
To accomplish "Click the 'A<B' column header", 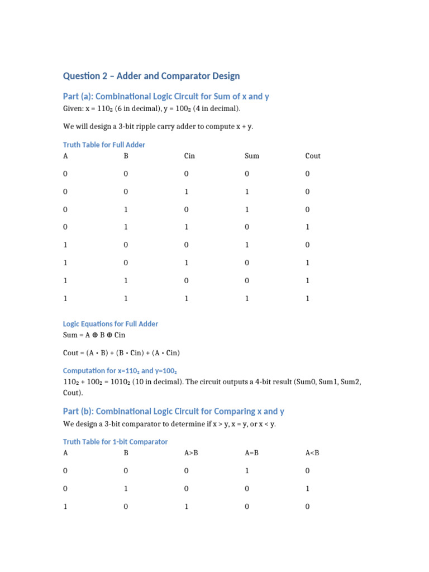I will pos(312,452).
